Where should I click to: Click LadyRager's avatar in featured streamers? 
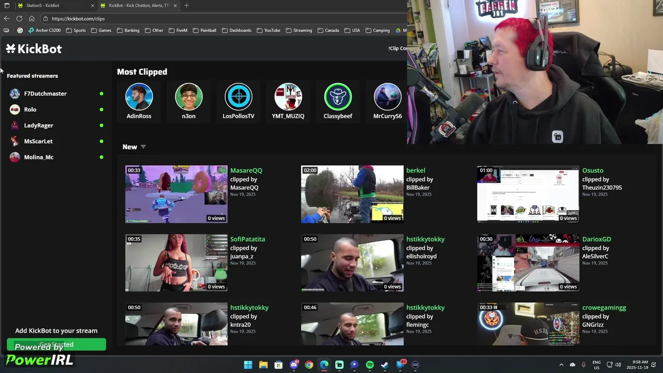point(15,125)
